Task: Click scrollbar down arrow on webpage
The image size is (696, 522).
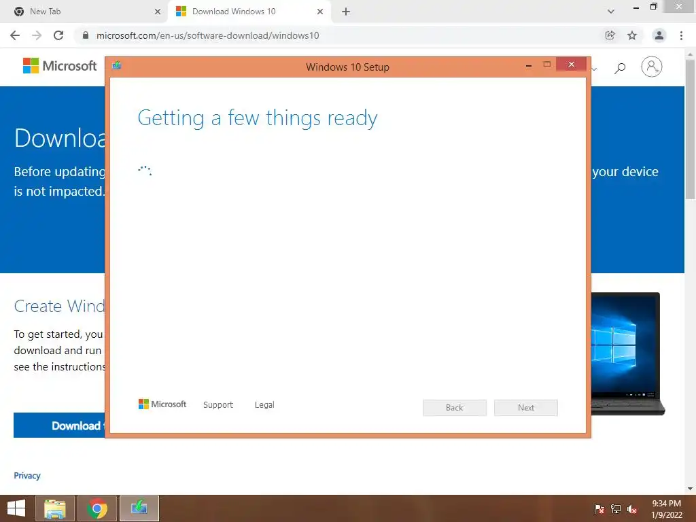Action: pyautogui.click(x=691, y=489)
